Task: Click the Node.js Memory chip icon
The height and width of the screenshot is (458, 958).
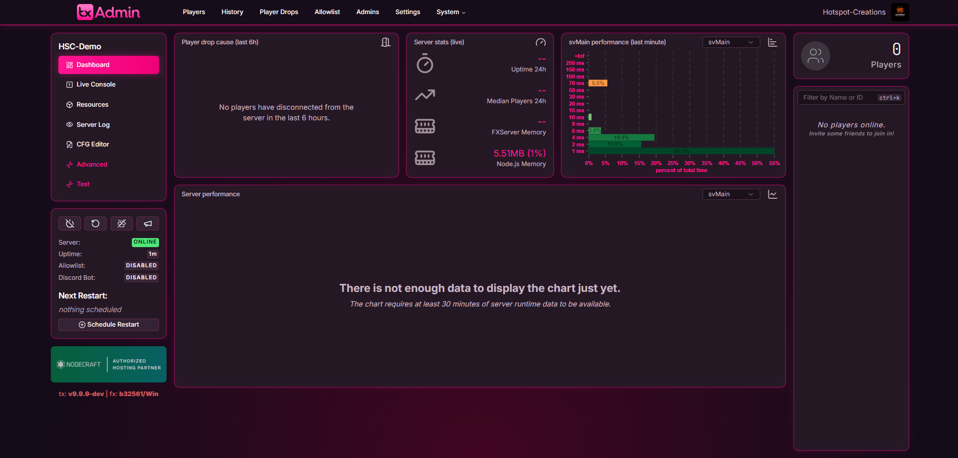Action: pos(425,158)
